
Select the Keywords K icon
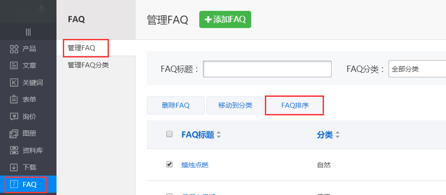[14, 83]
